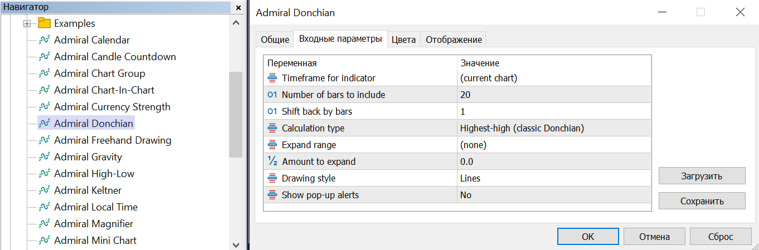Click the Переменная column header
The width and height of the screenshot is (759, 250).
360,63
